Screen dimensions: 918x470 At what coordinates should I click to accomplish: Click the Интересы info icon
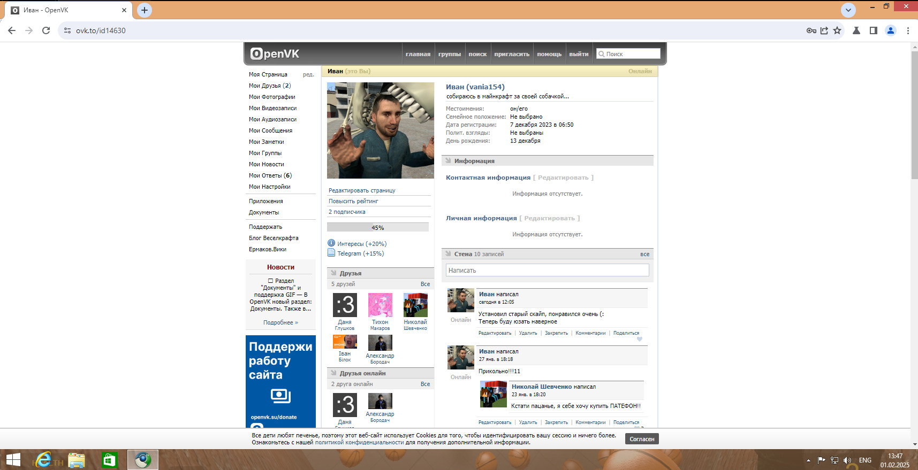point(331,243)
